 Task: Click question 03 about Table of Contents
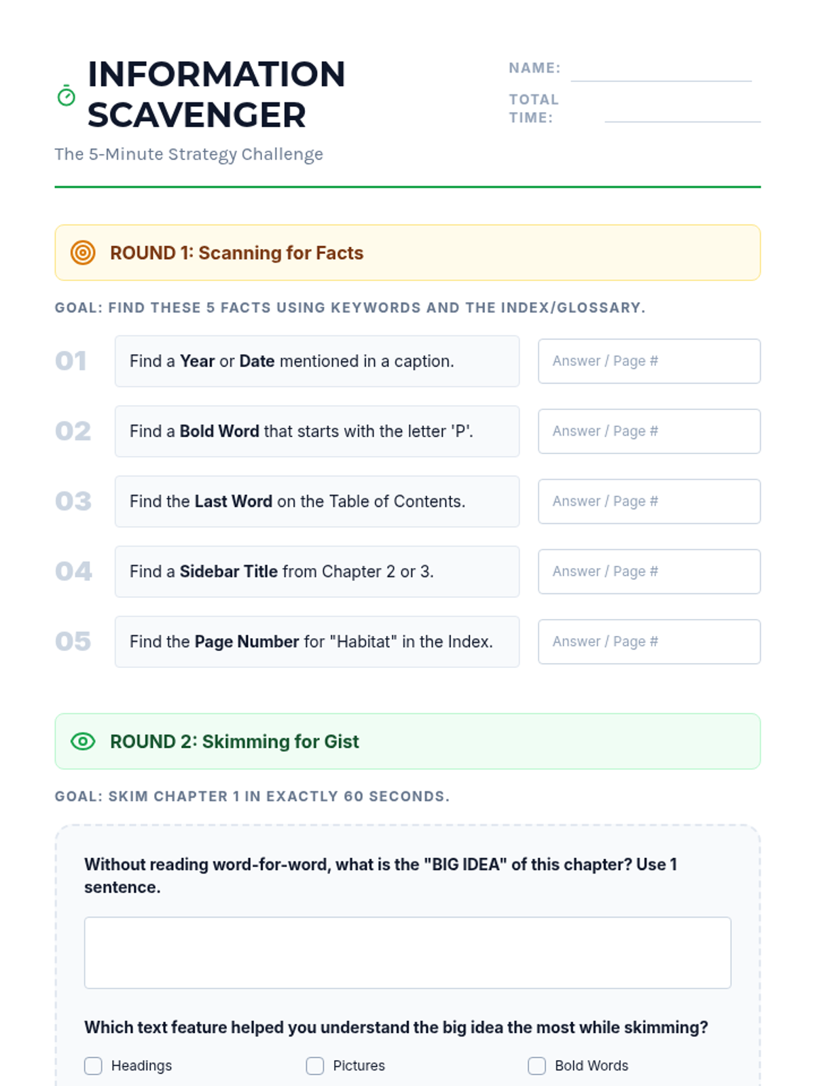[x=317, y=501]
